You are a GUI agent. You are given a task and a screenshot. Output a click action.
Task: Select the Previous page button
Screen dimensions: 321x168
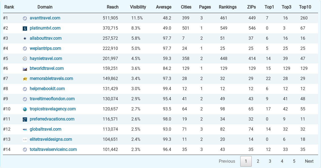[227, 161]
